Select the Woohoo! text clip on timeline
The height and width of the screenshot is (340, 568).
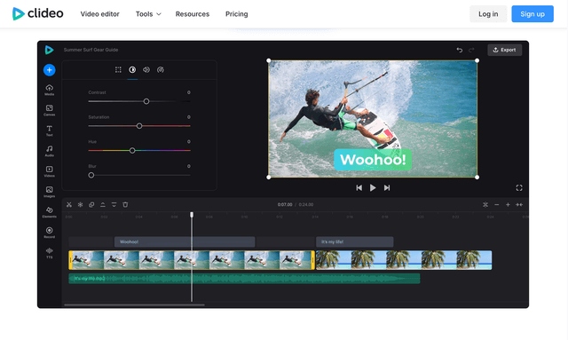(185, 241)
